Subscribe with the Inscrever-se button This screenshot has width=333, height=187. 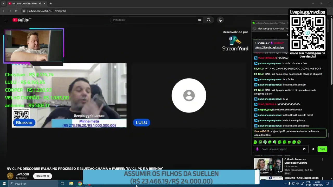pos(42,176)
